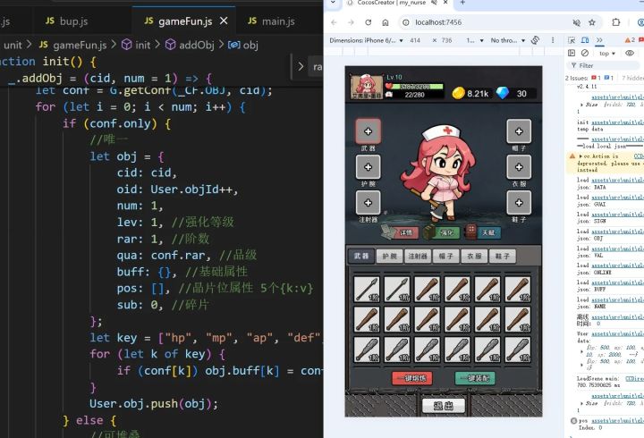Switch to the bup.js editor tab
The width and height of the screenshot is (644, 438).
(x=67, y=21)
